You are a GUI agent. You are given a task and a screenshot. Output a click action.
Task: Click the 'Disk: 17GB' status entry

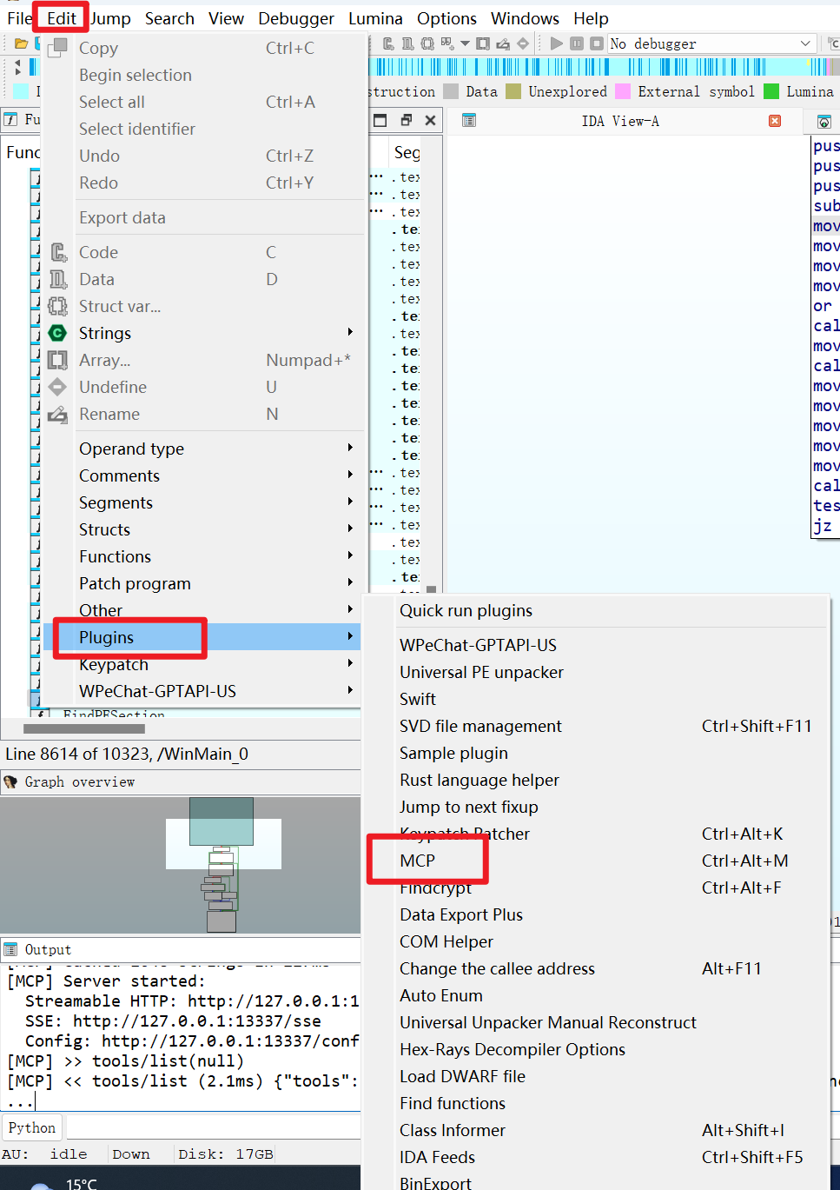tap(226, 1154)
